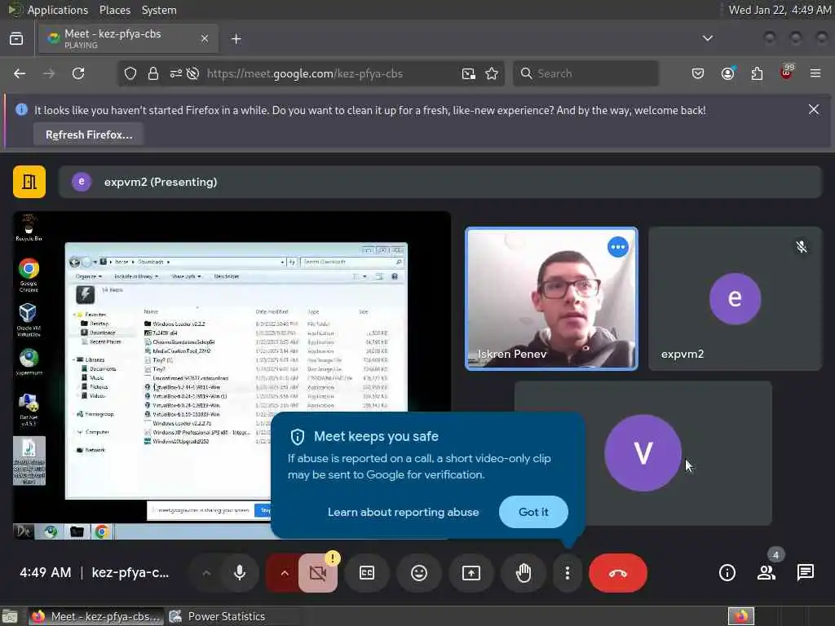Mute the microphone in Meet toolbar
This screenshot has width=835, height=626.
pos(240,573)
